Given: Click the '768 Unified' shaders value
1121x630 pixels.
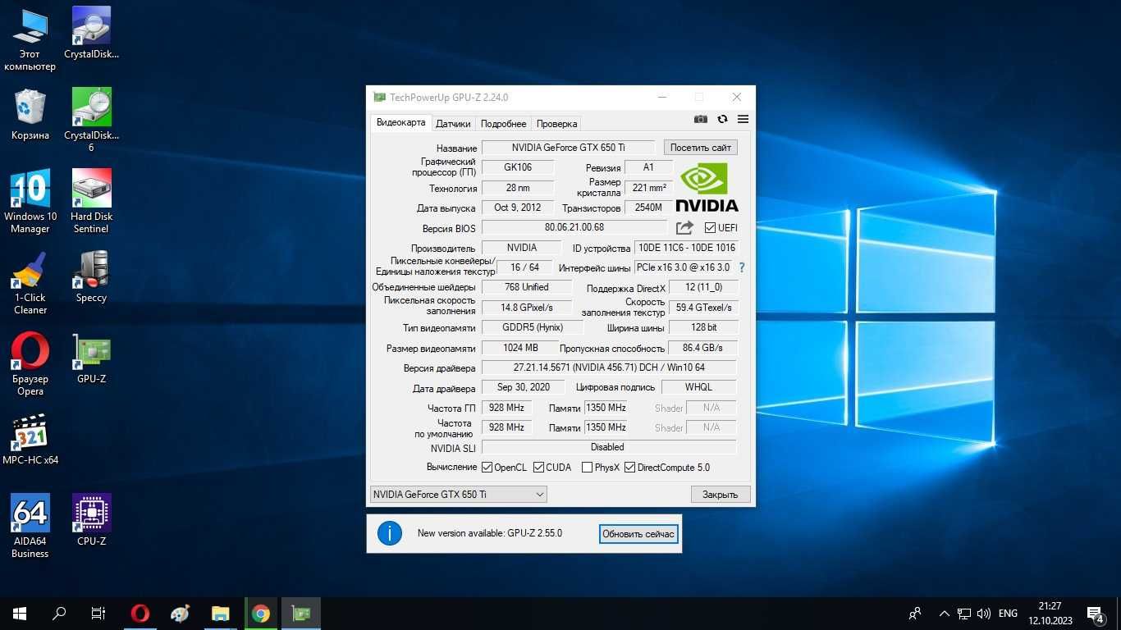Looking at the screenshot, I should (527, 287).
